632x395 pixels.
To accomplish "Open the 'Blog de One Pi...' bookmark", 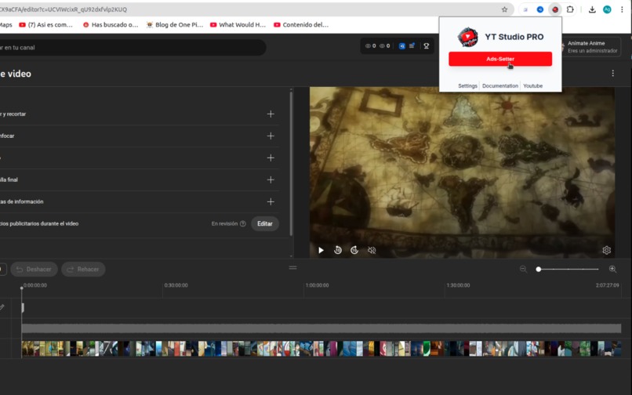I will click(175, 24).
